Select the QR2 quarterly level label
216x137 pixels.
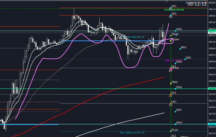tap(188, 58)
